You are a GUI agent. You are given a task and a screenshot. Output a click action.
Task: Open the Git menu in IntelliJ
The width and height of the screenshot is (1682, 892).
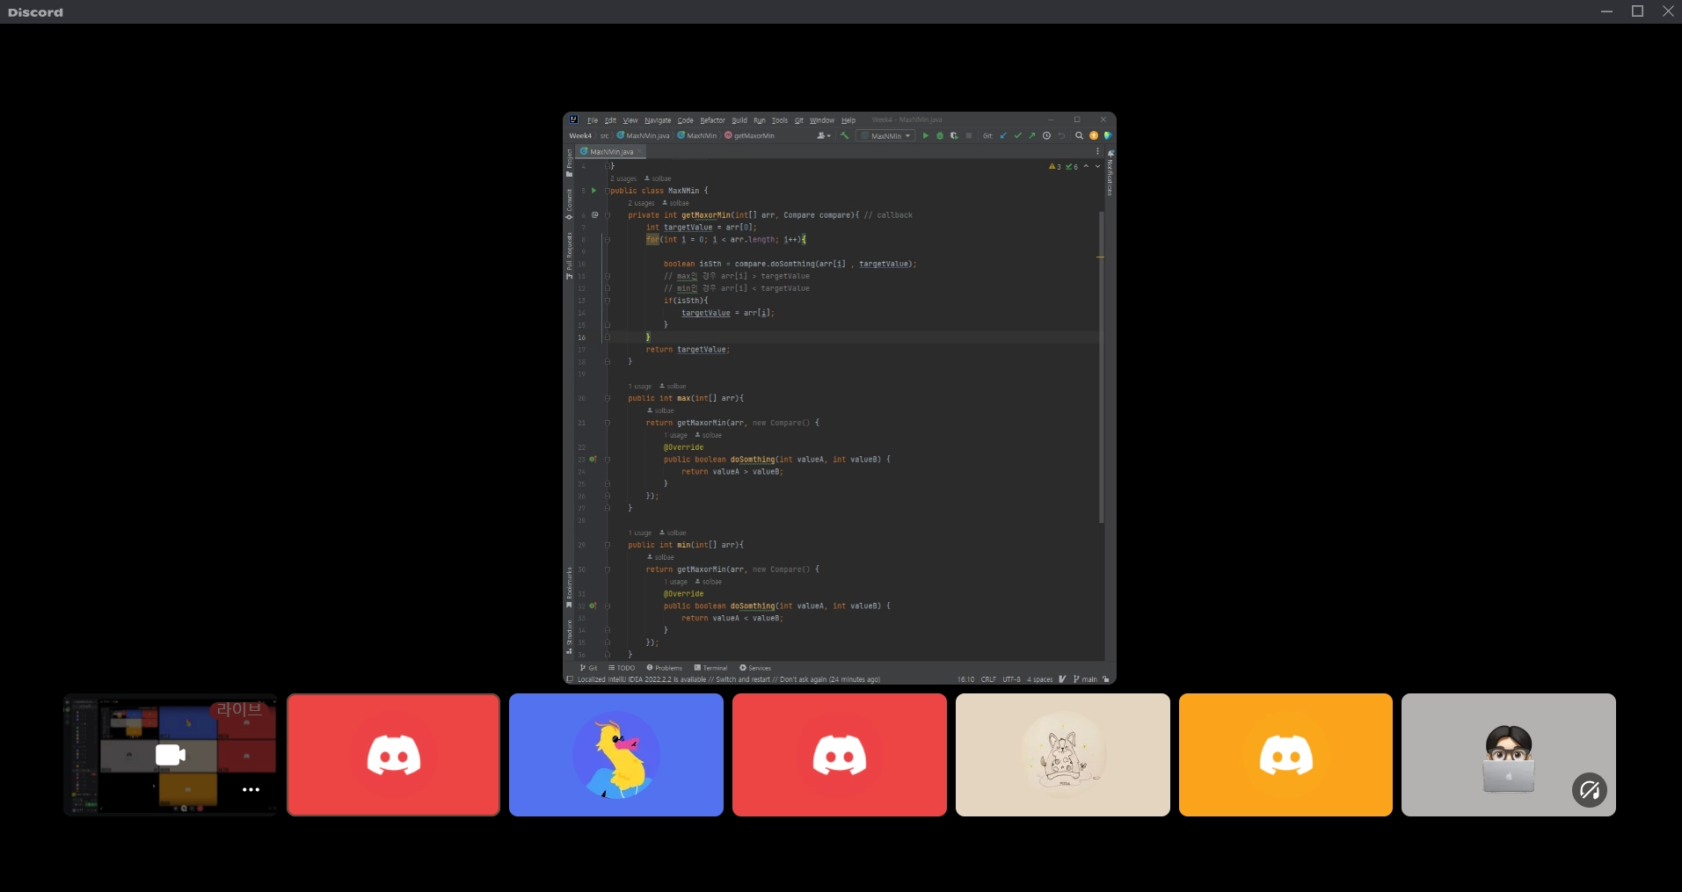tap(799, 120)
